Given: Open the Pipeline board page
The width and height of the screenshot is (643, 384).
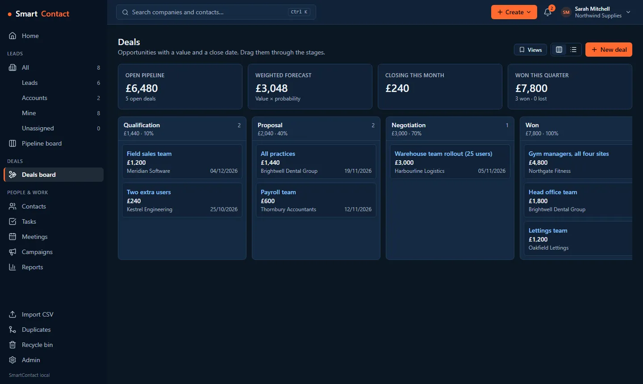Looking at the screenshot, I should (x=54, y=143).
